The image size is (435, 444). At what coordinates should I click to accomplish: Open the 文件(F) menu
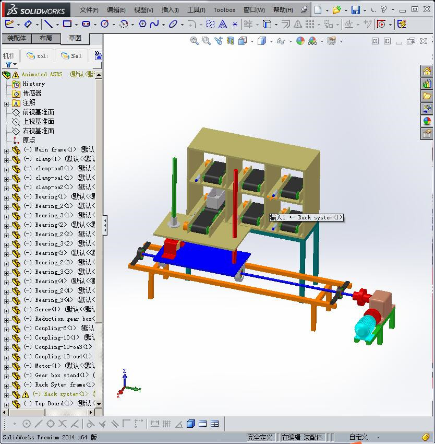(89, 10)
